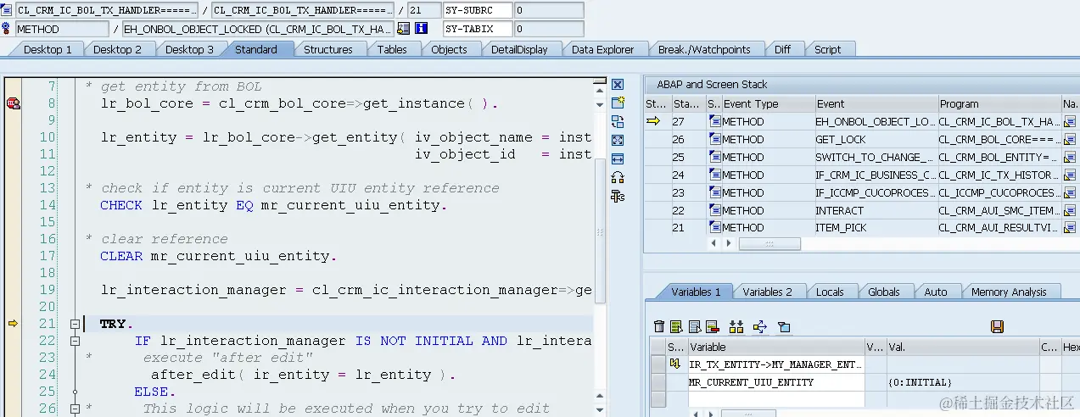The image size is (1080, 417).
Task: Click the replace tool icon beside editor
Action: coord(618,121)
